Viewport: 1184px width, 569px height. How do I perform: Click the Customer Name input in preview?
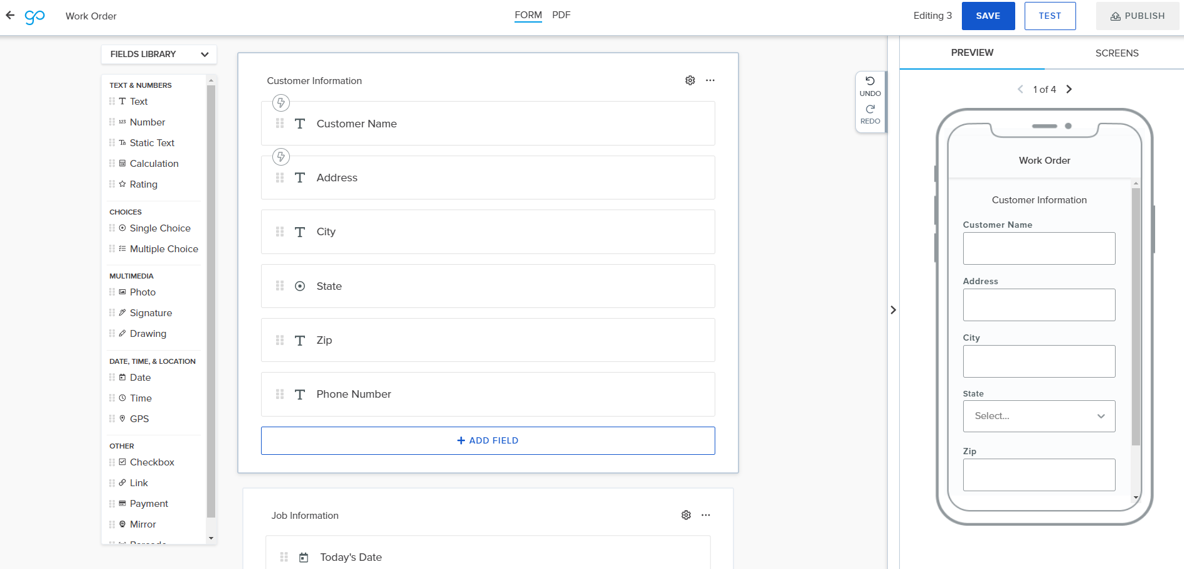pos(1039,248)
